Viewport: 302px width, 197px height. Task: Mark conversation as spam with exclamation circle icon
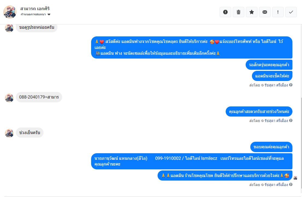pos(225,12)
